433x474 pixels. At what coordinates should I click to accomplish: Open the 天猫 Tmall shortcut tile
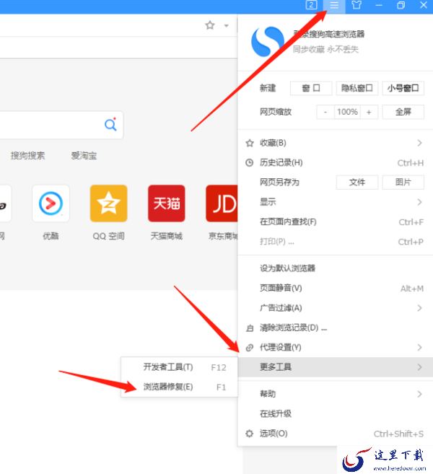(166, 203)
